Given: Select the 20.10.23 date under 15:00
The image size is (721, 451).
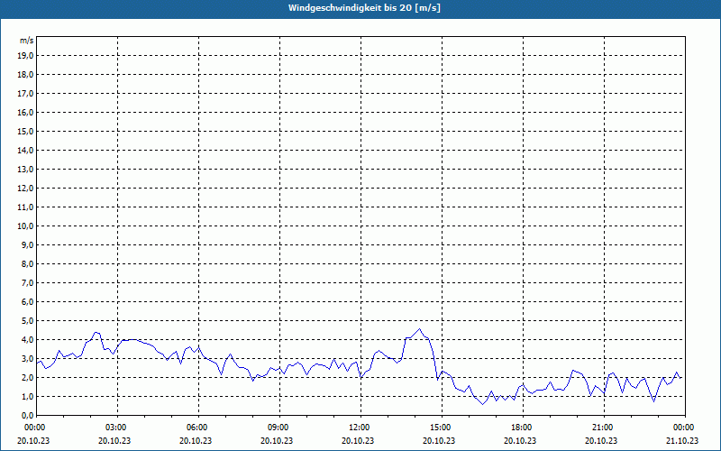Looking at the screenshot, I should click(439, 440).
